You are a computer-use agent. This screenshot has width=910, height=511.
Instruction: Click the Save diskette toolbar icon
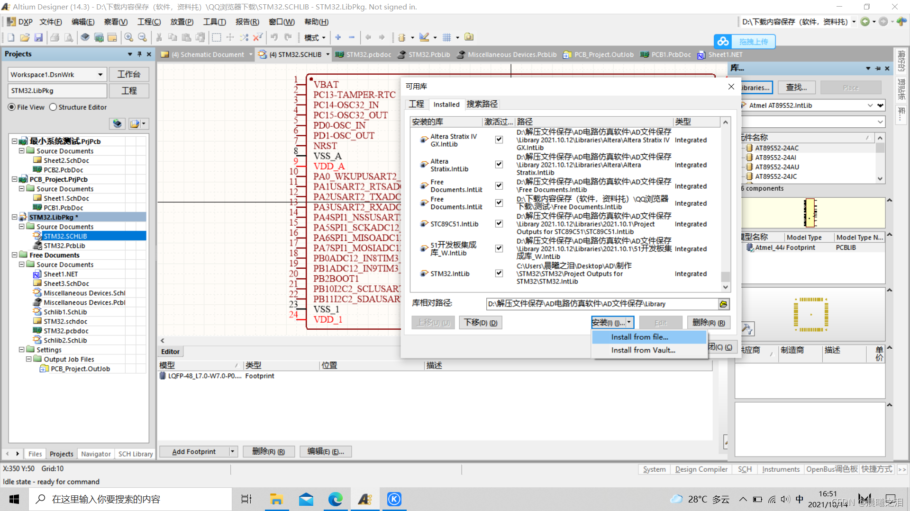[x=39, y=37]
